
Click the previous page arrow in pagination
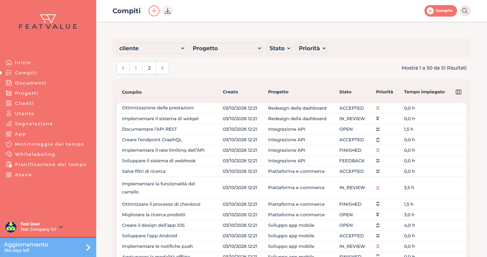(x=123, y=68)
